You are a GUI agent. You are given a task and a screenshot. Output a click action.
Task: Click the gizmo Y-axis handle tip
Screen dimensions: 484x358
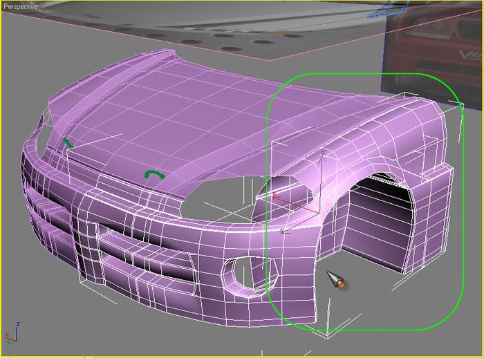point(283,231)
